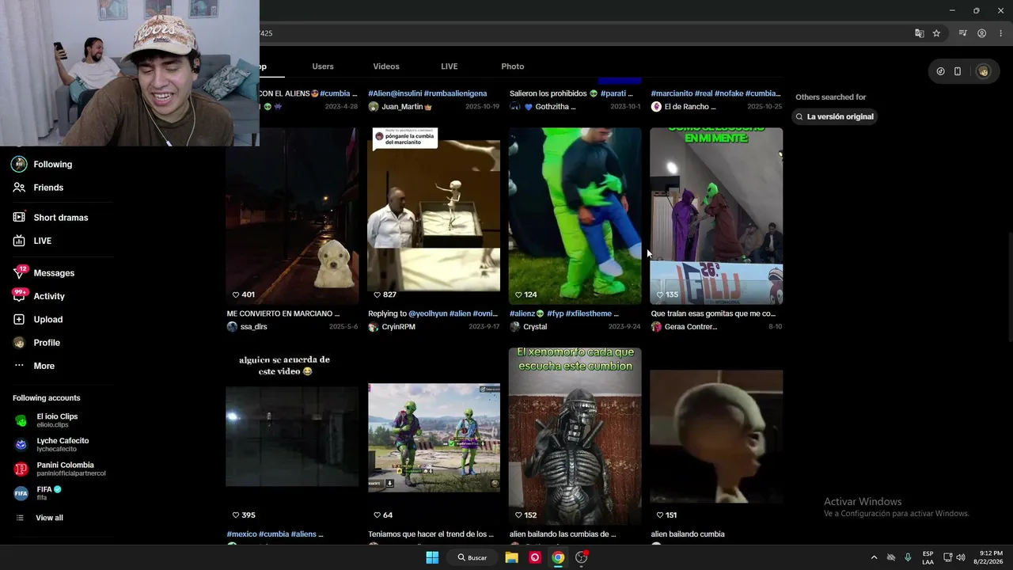Click the "alguien se acuerda de este video" thumbnail
Image resolution: width=1013 pixels, height=570 pixels.
click(x=292, y=436)
